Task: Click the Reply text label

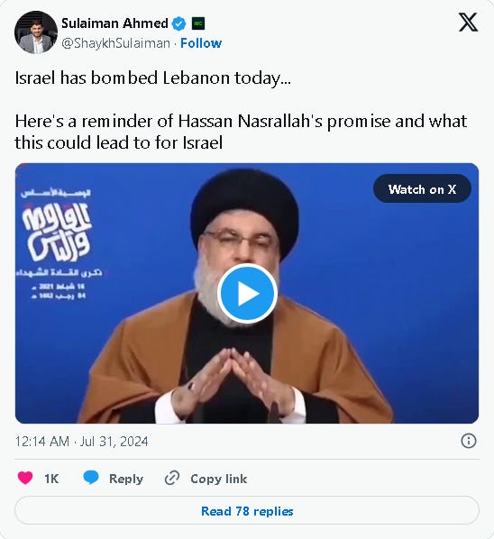Action: coord(126,479)
